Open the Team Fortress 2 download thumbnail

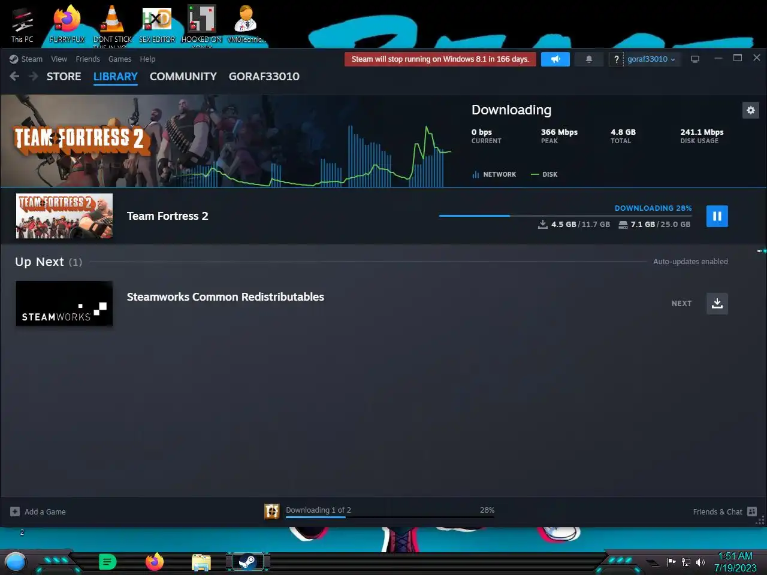(64, 216)
